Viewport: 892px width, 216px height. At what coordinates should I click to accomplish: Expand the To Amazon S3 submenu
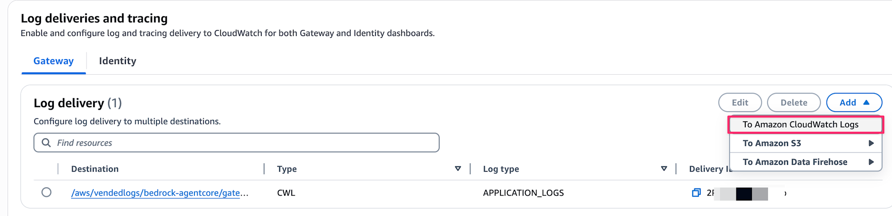[772, 143]
